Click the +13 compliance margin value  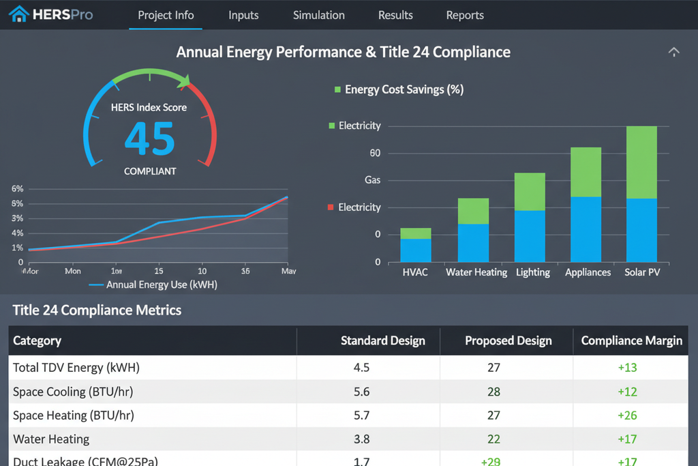click(x=627, y=368)
